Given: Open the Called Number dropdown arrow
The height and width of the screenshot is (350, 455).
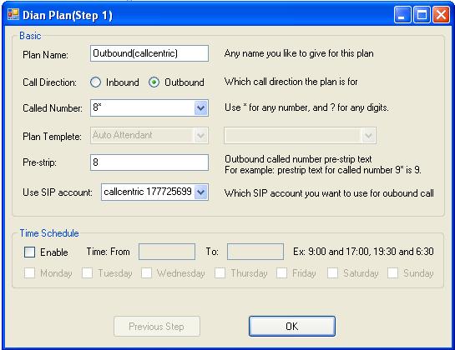Looking at the screenshot, I should coord(201,108).
